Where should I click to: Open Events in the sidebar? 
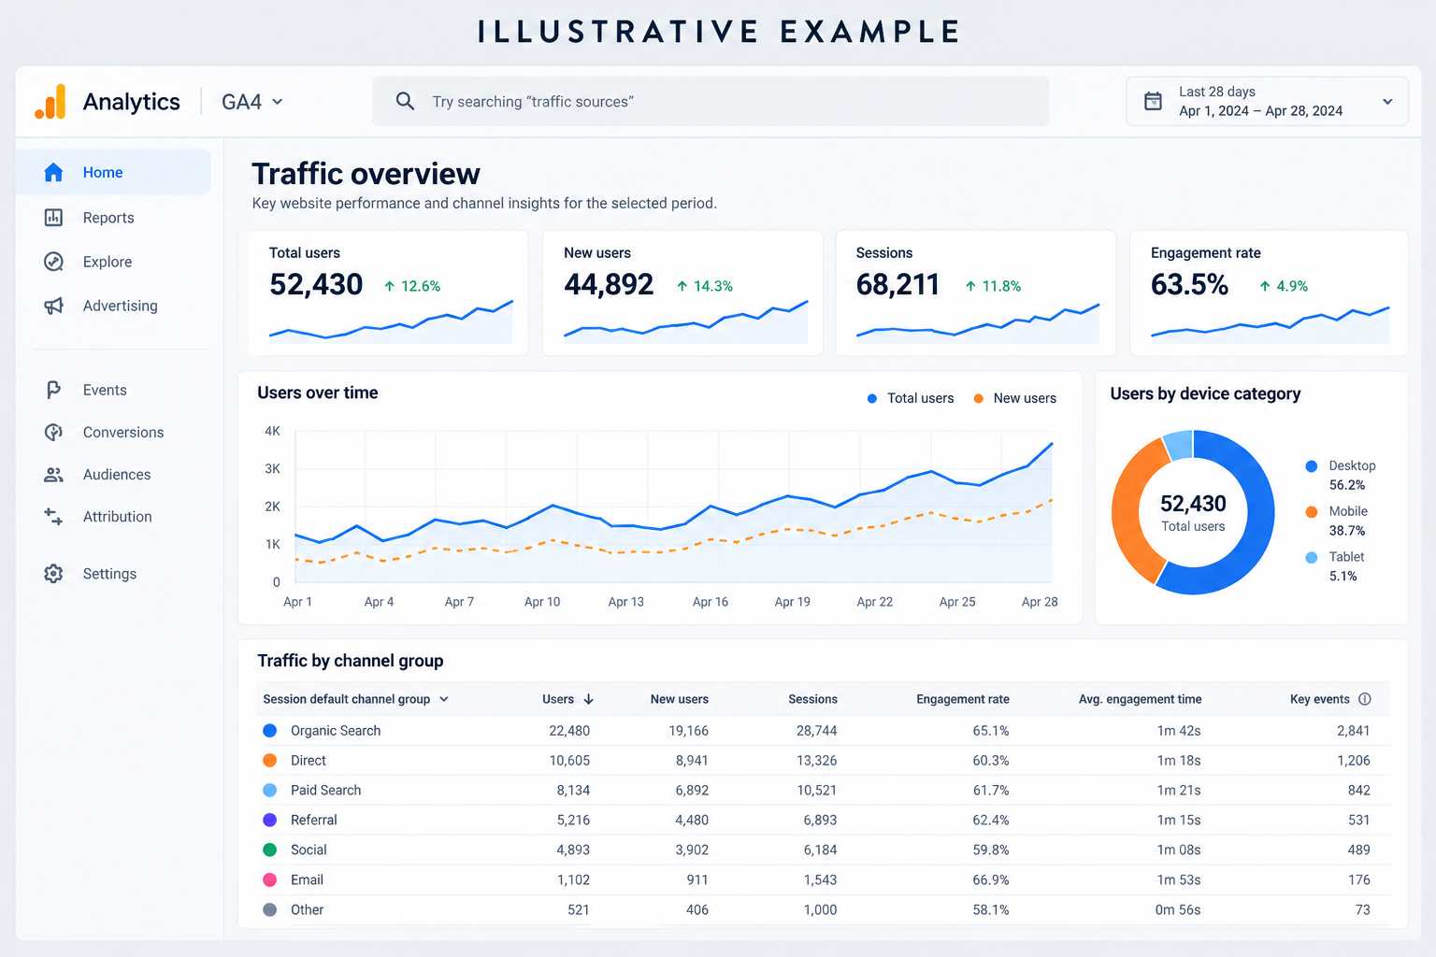click(x=113, y=390)
